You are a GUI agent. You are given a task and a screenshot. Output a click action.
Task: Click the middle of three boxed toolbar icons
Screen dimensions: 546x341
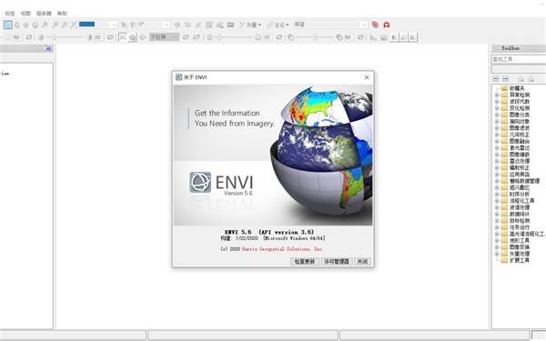pyautogui.click(x=403, y=37)
